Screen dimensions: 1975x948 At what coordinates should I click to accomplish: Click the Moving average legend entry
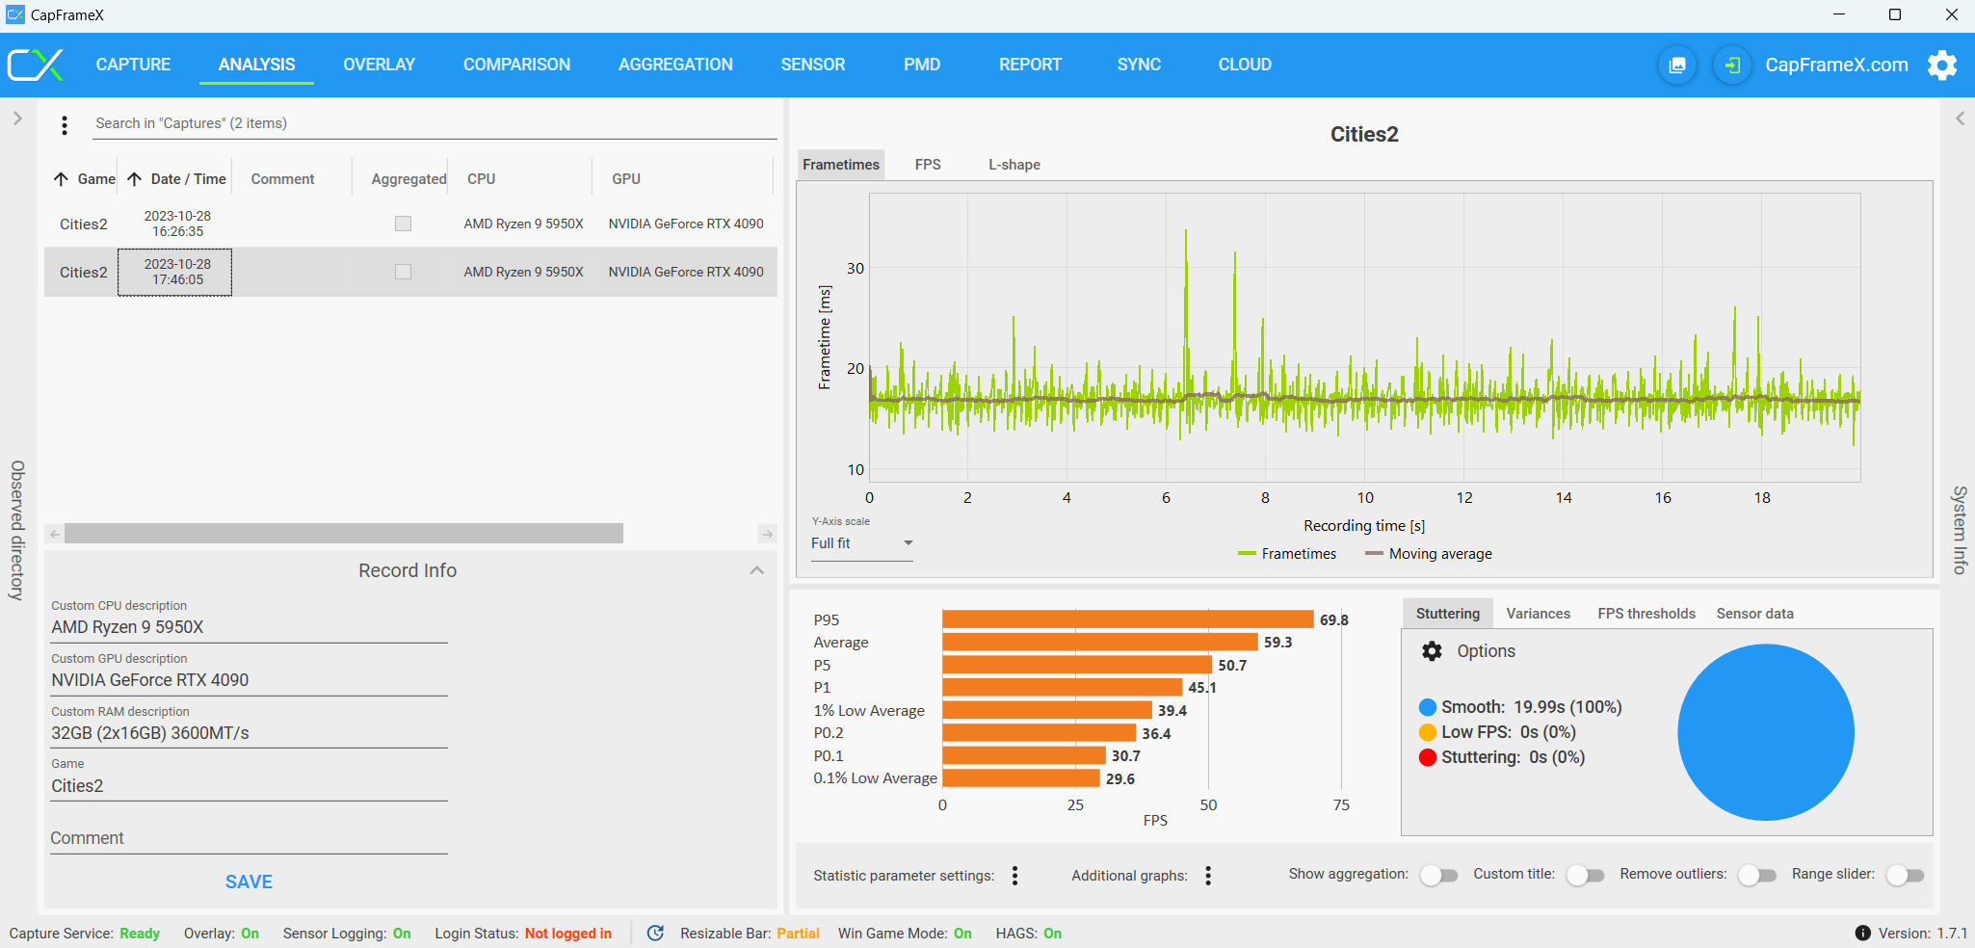pyautogui.click(x=1429, y=554)
